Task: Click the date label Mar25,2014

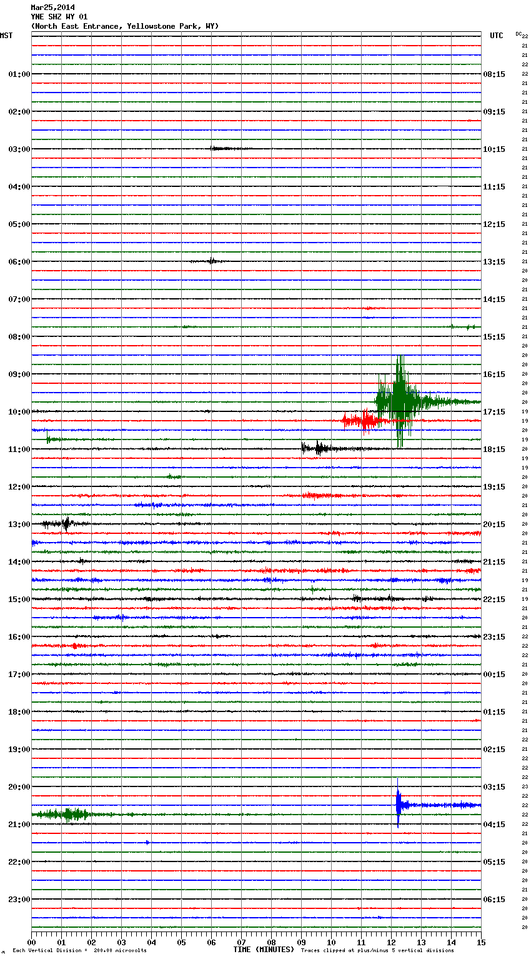Action: coord(52,8)
